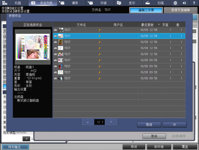
Task: Click the 新存储 button
Action: pyautogui.click(x=159, y=147)
